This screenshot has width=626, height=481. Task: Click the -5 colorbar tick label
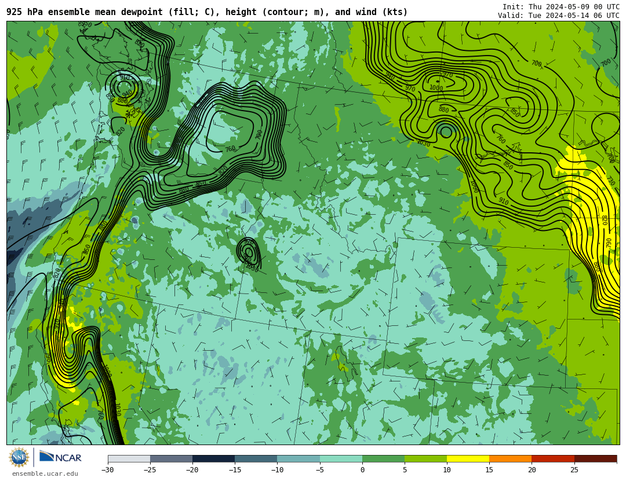pyautogui.click(x=319, y=470)
